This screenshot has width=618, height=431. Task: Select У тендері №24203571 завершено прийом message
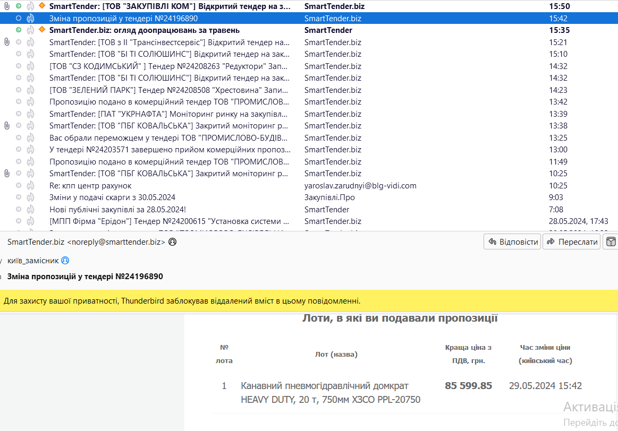170,150
